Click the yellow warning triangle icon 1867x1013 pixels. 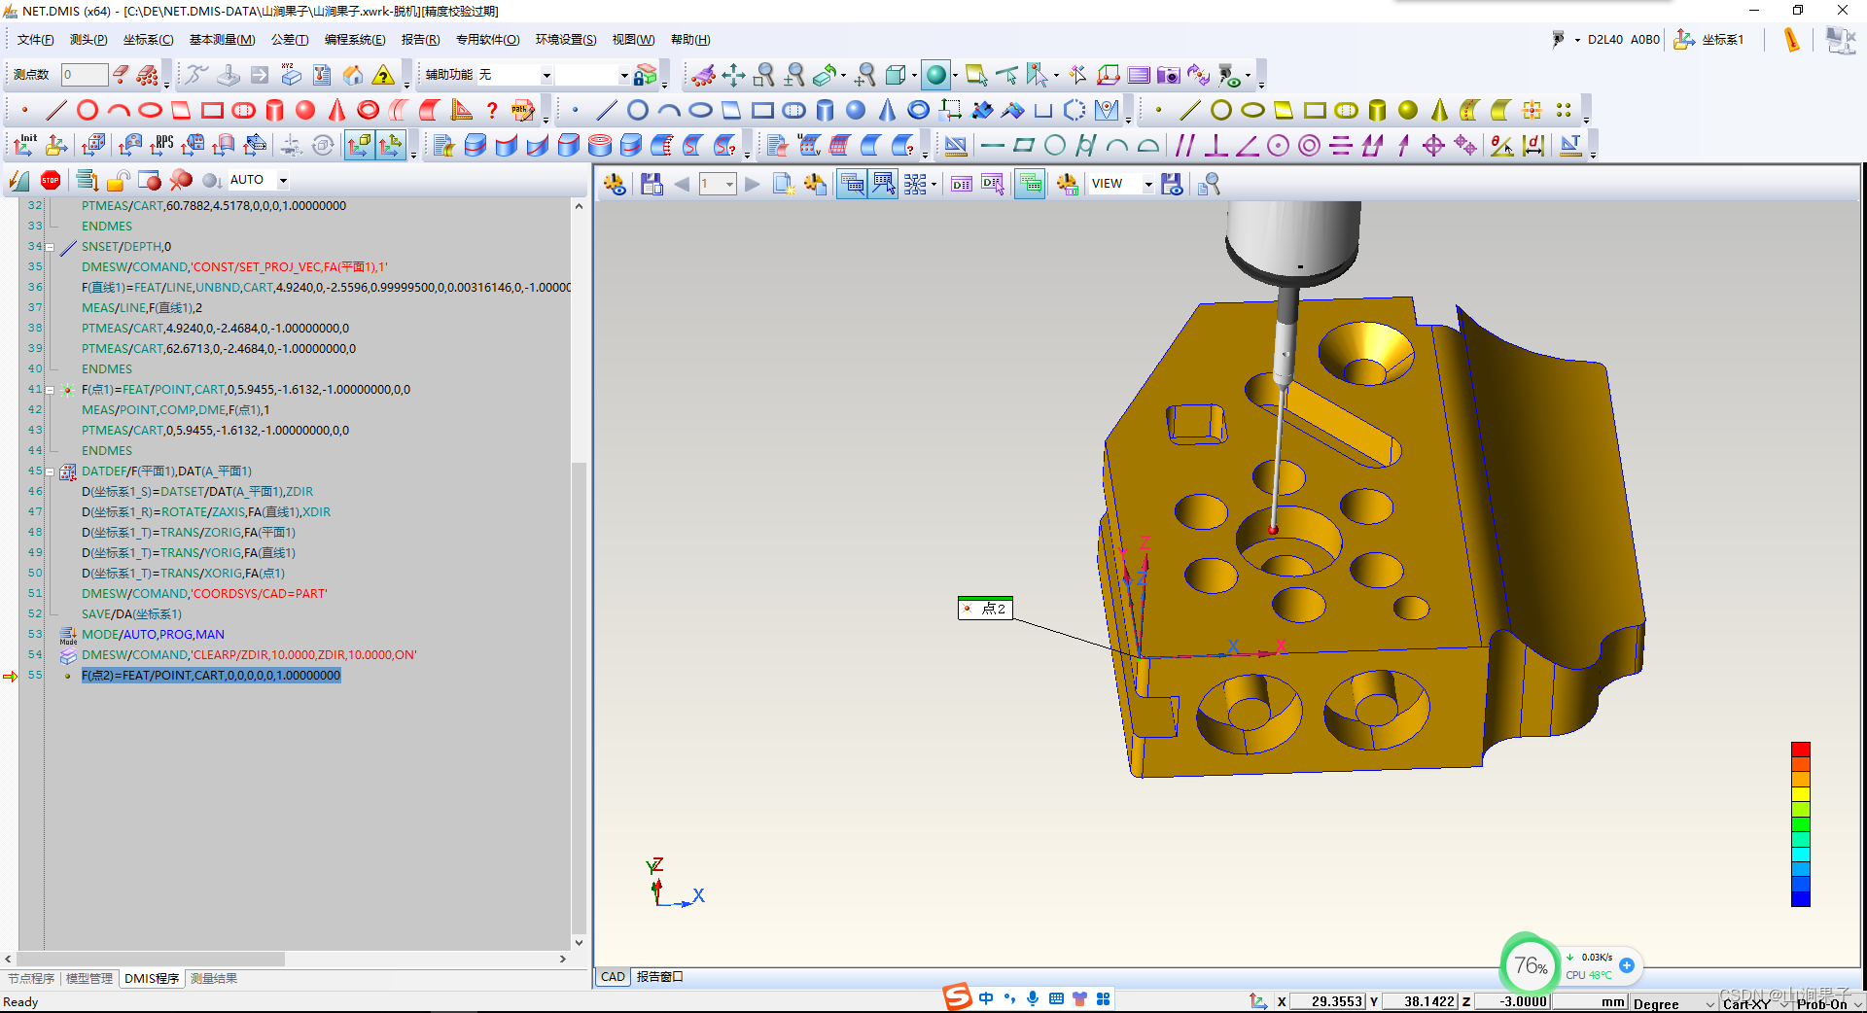[x=384, y=75]
